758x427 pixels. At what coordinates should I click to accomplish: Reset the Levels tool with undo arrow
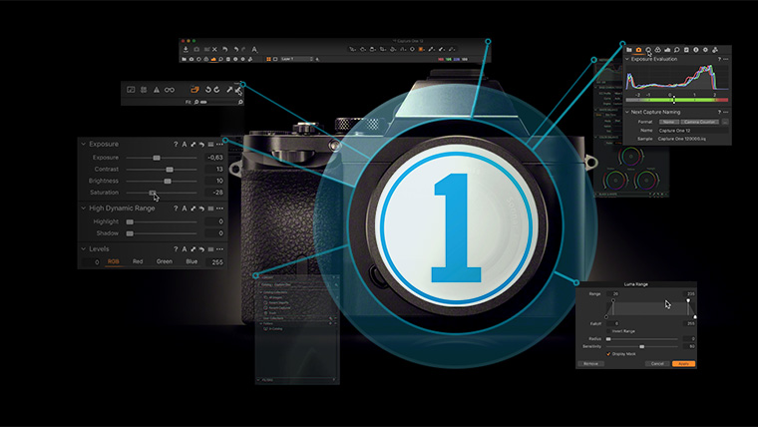201,249
